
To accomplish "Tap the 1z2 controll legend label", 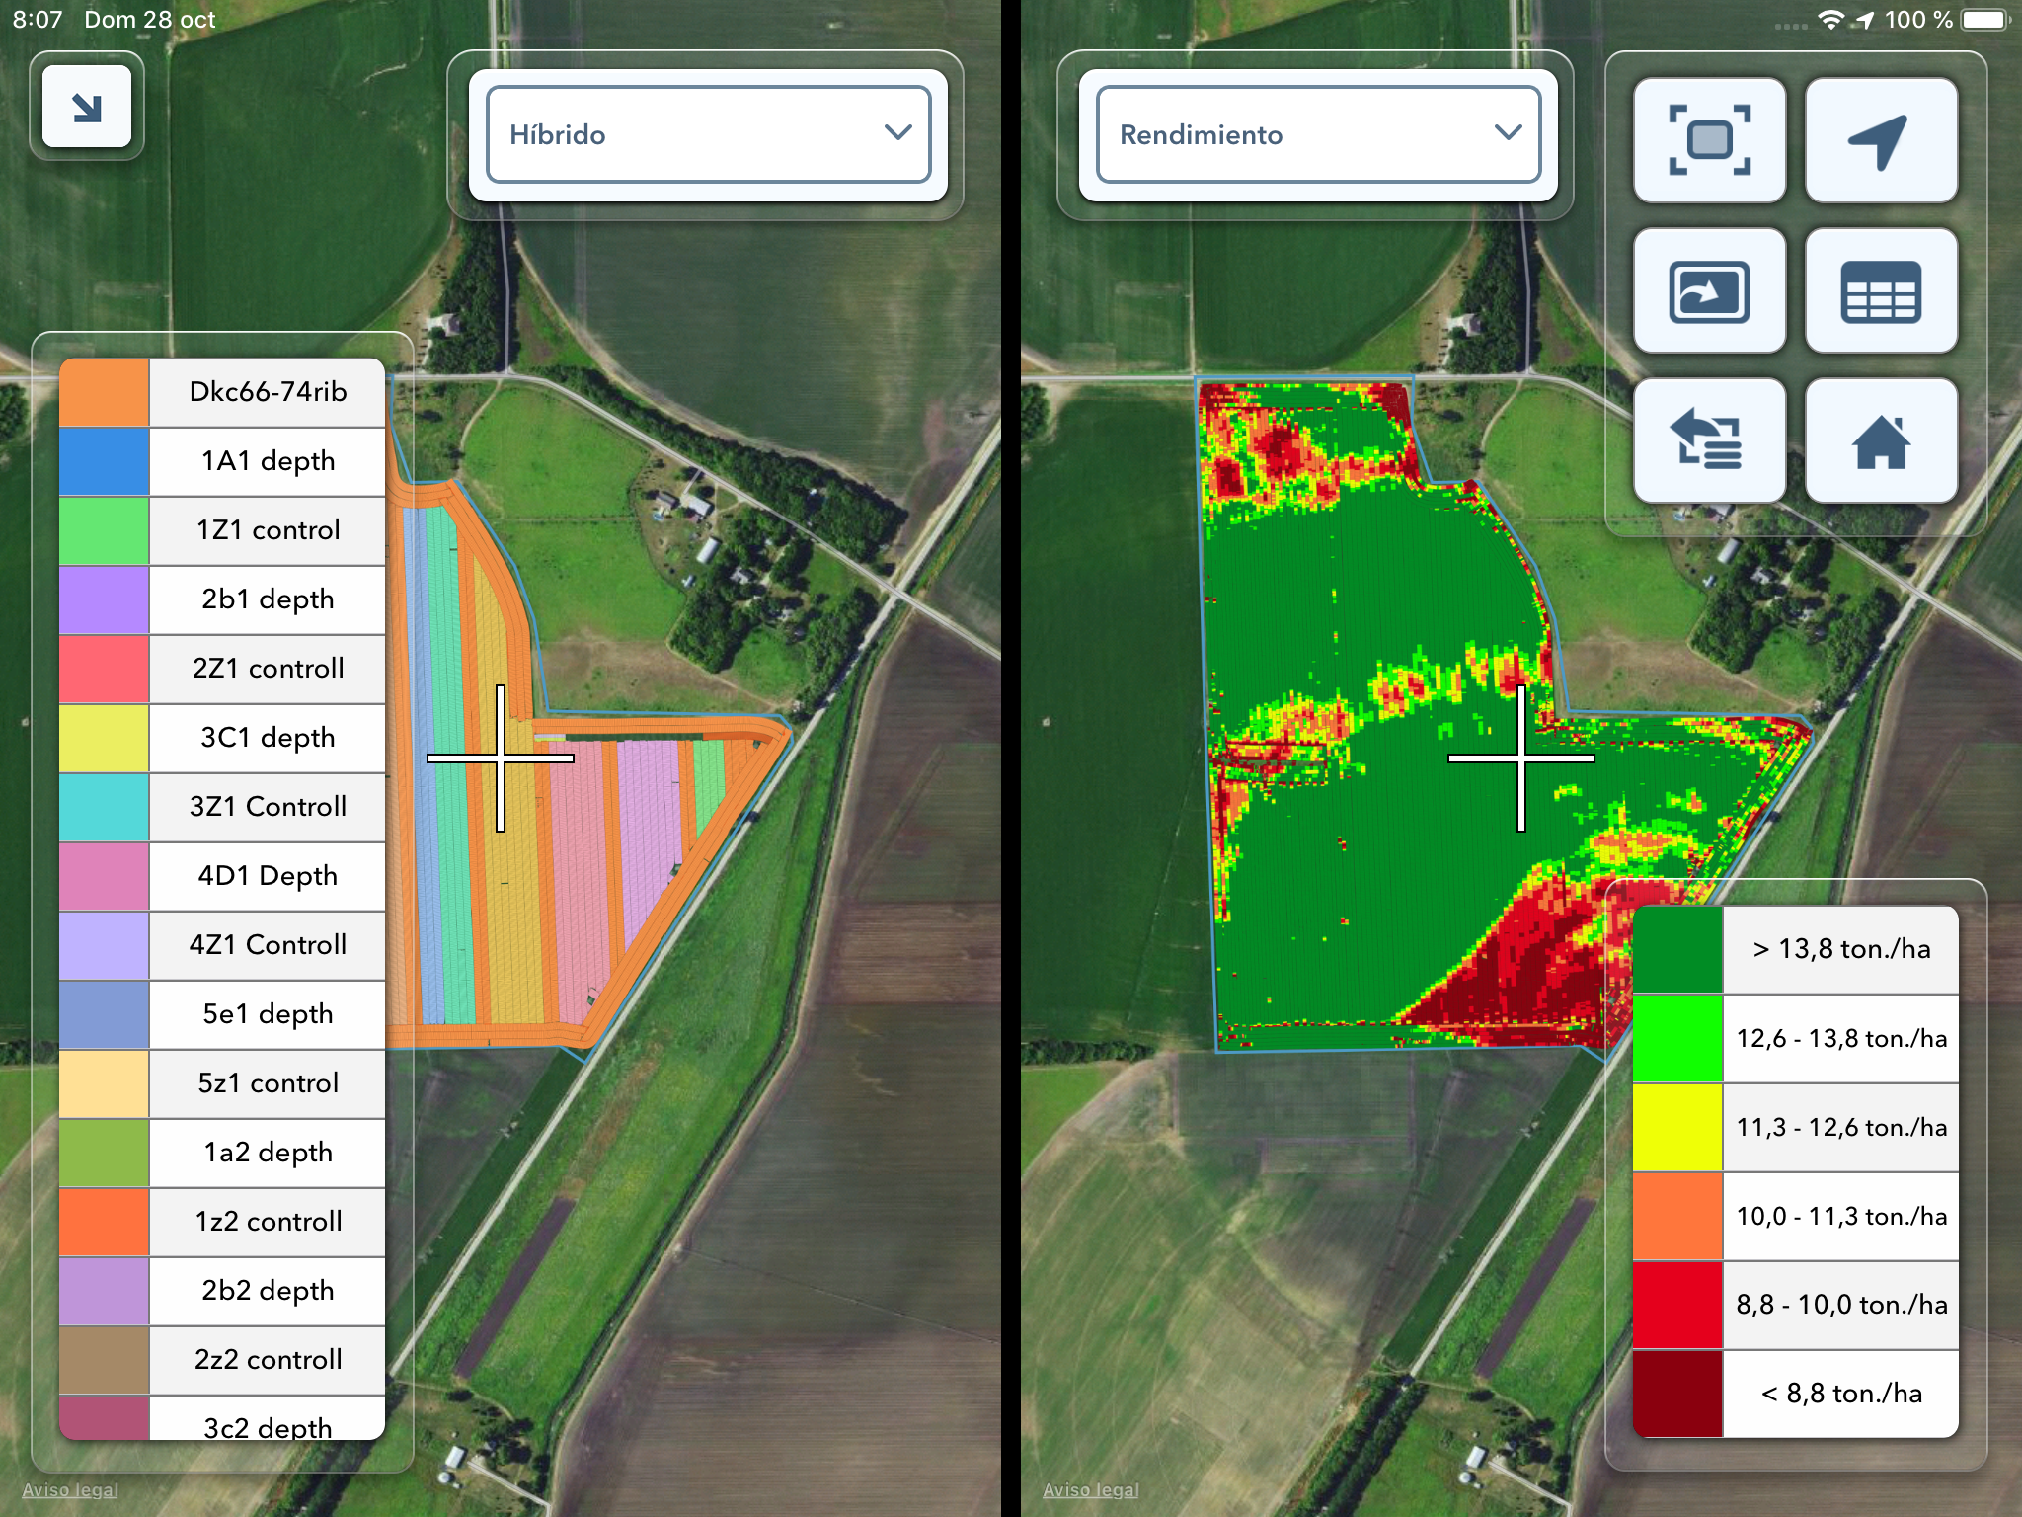I will pyautogui.click(x=268, y=1222).
